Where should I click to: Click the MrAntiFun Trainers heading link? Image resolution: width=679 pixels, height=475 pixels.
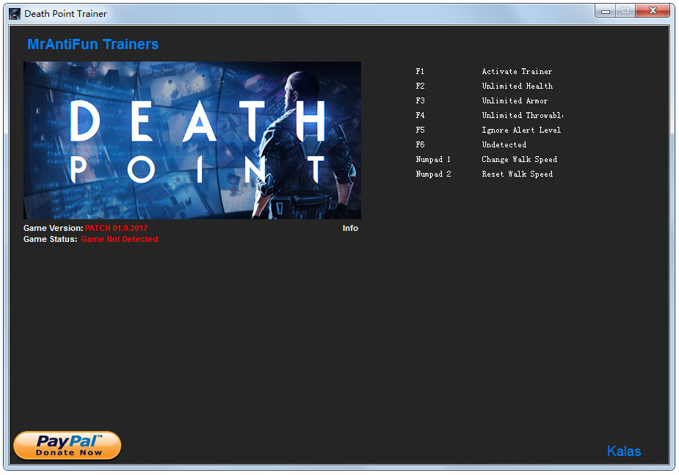93,44
